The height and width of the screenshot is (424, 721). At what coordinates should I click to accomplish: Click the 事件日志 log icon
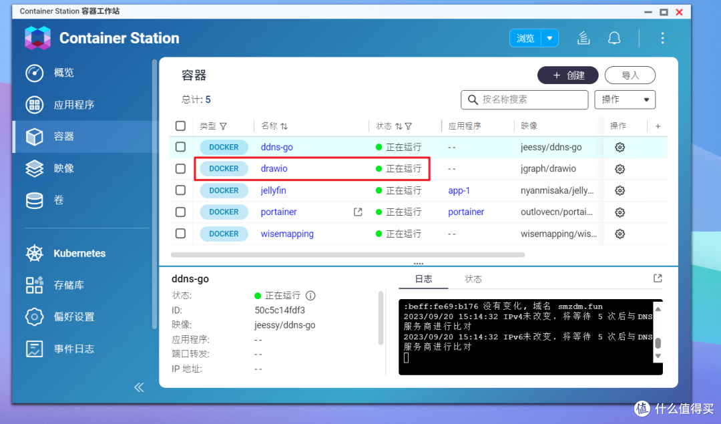point(35,349)
